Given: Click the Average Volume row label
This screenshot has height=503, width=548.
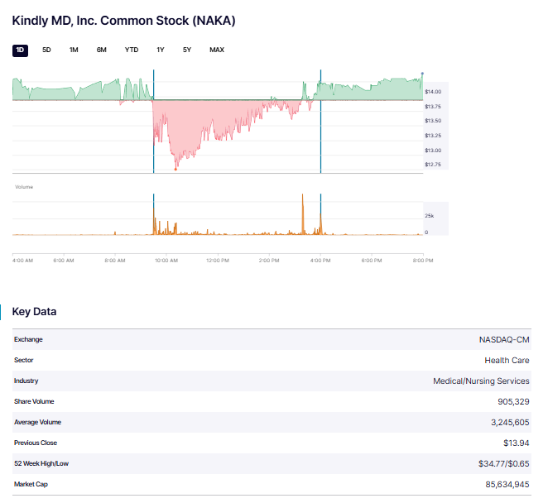Looking at the screenshot, I should click(x=37, y=422).
